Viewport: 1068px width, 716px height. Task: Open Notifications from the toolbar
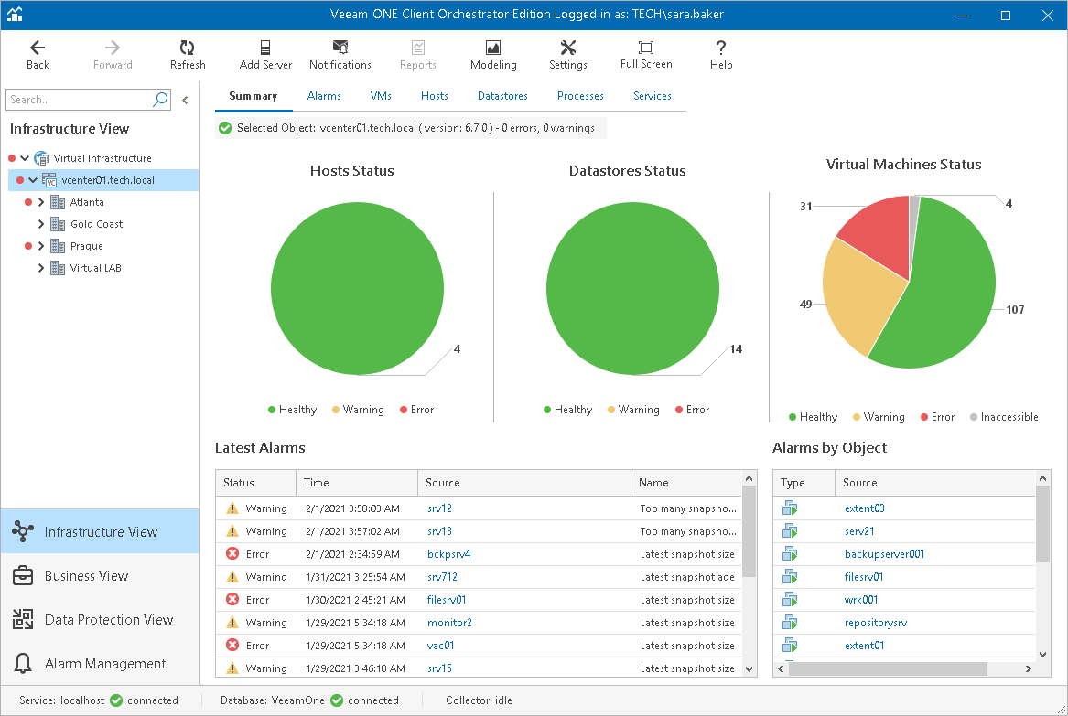(x=340, y=55)
